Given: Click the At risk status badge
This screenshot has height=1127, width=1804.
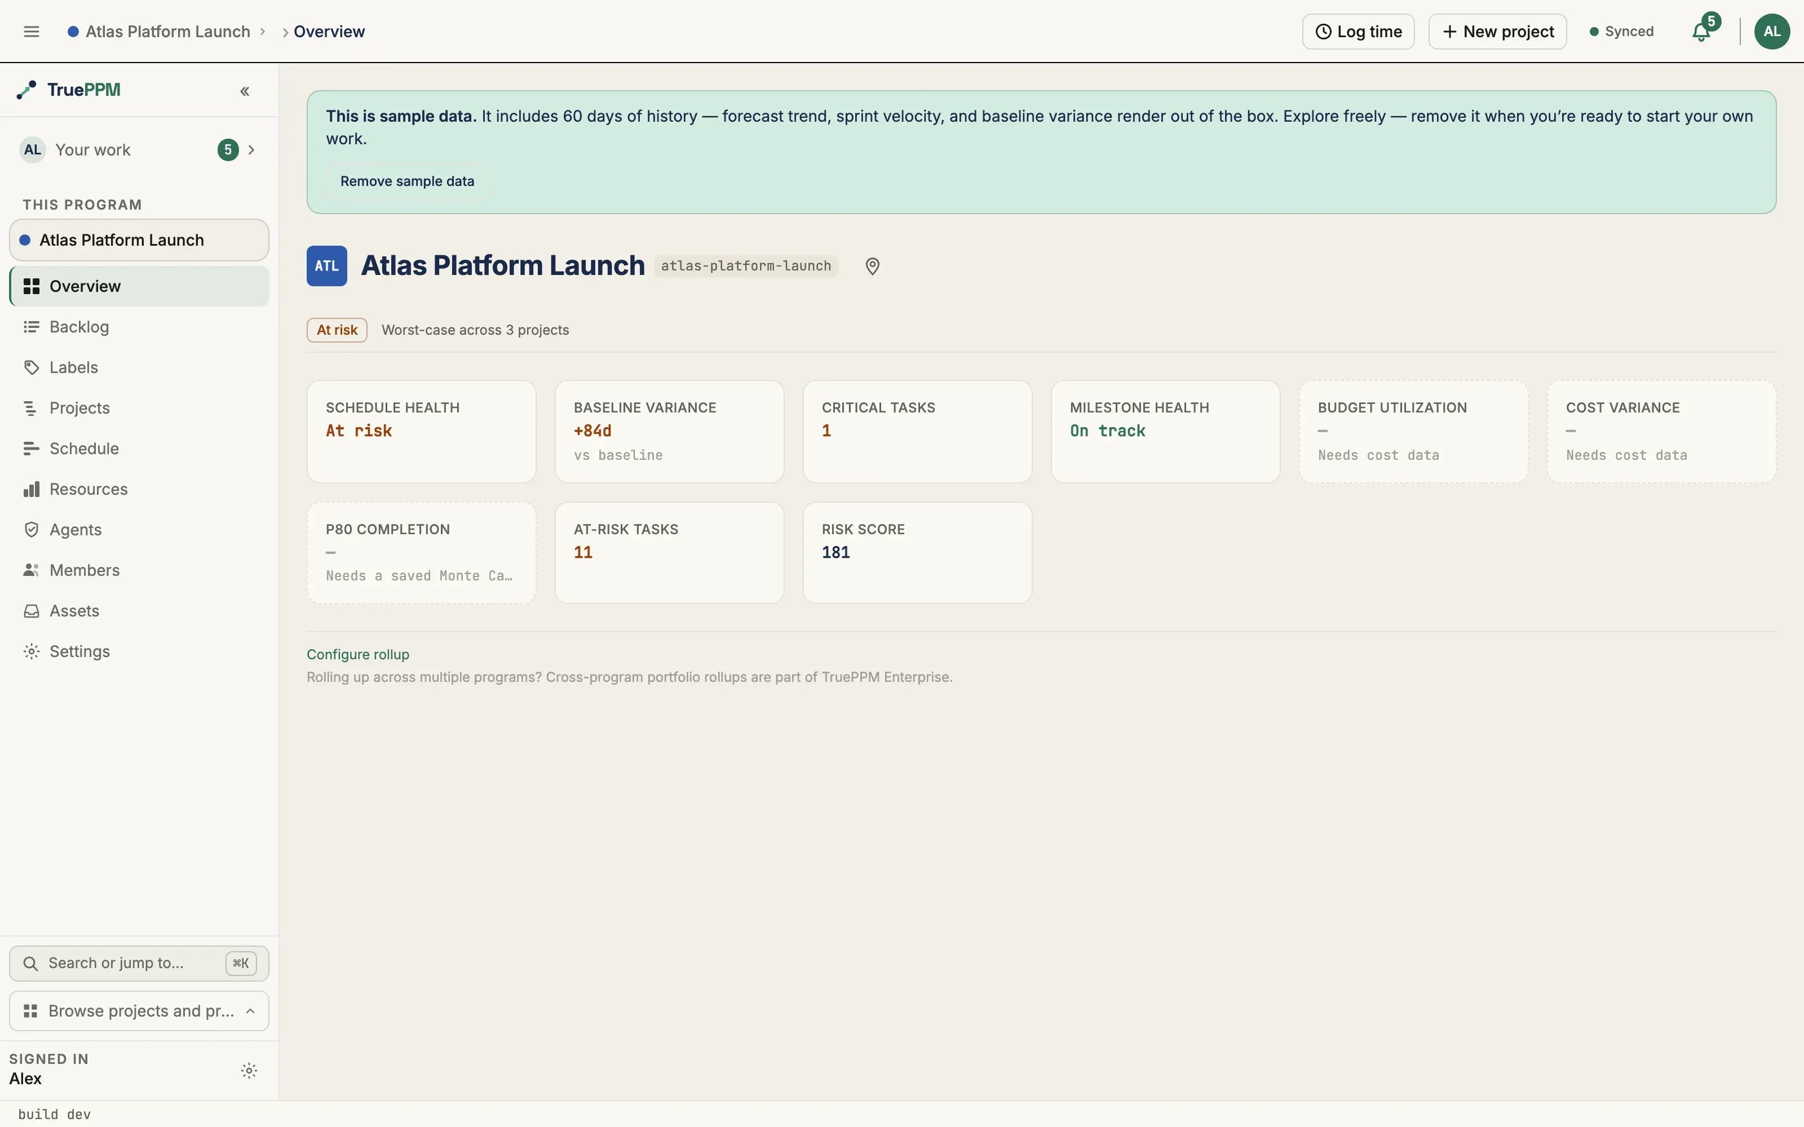Looking at the screenshot, I should [337, 330].
